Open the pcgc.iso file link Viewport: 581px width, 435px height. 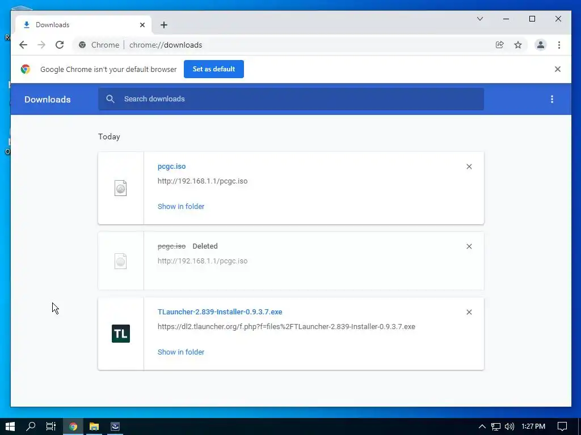click(171, 167)
